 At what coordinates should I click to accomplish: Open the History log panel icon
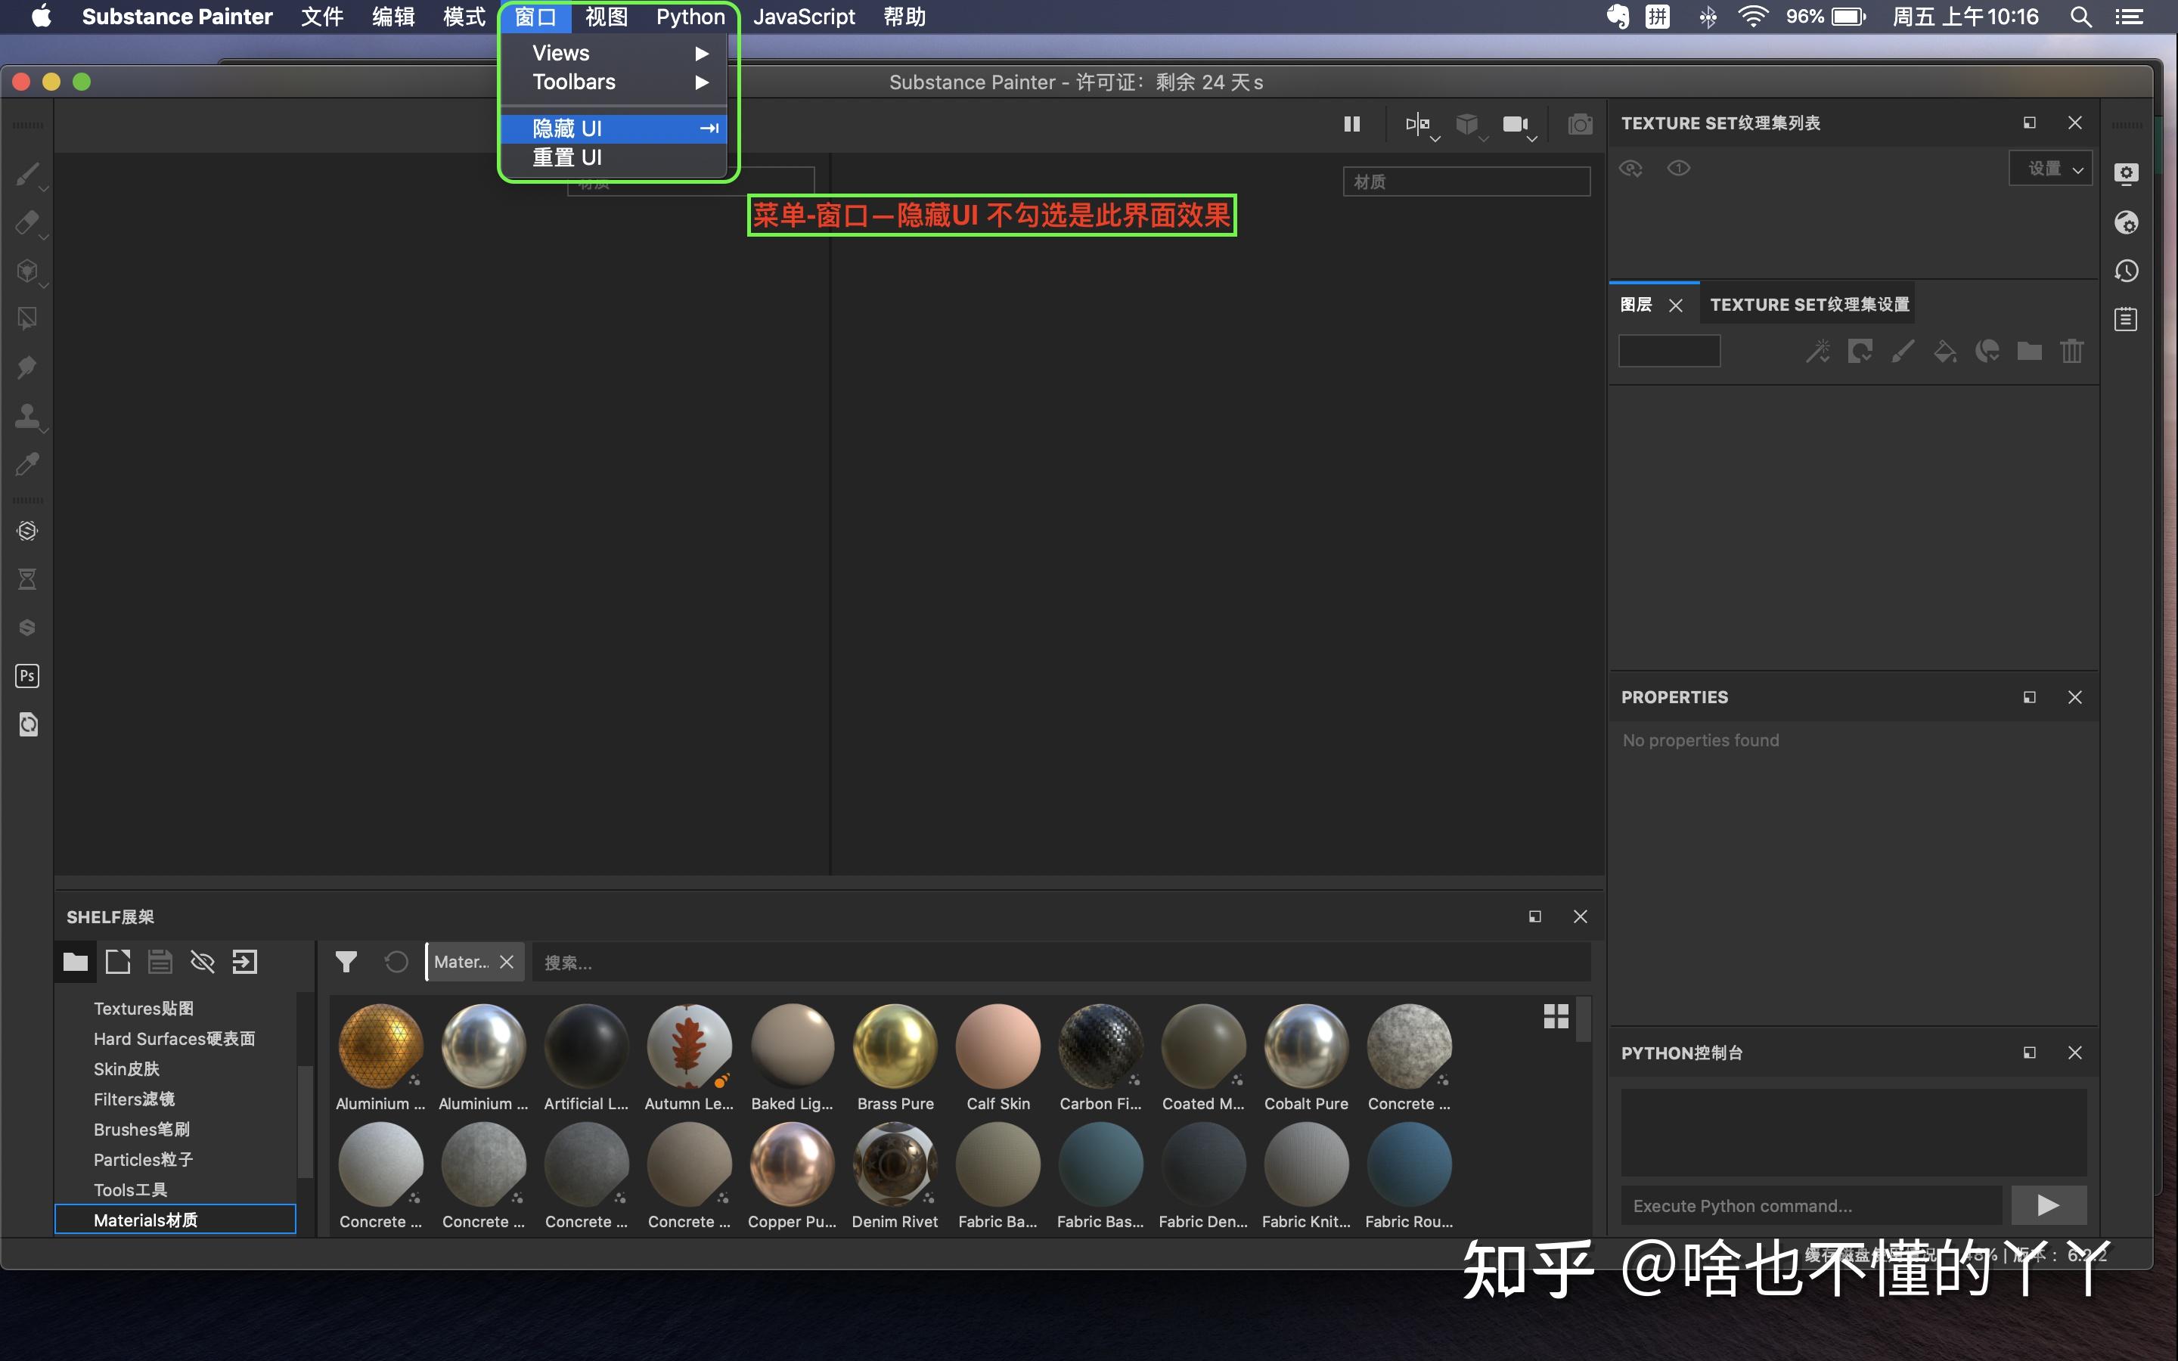pos(2127,270)
